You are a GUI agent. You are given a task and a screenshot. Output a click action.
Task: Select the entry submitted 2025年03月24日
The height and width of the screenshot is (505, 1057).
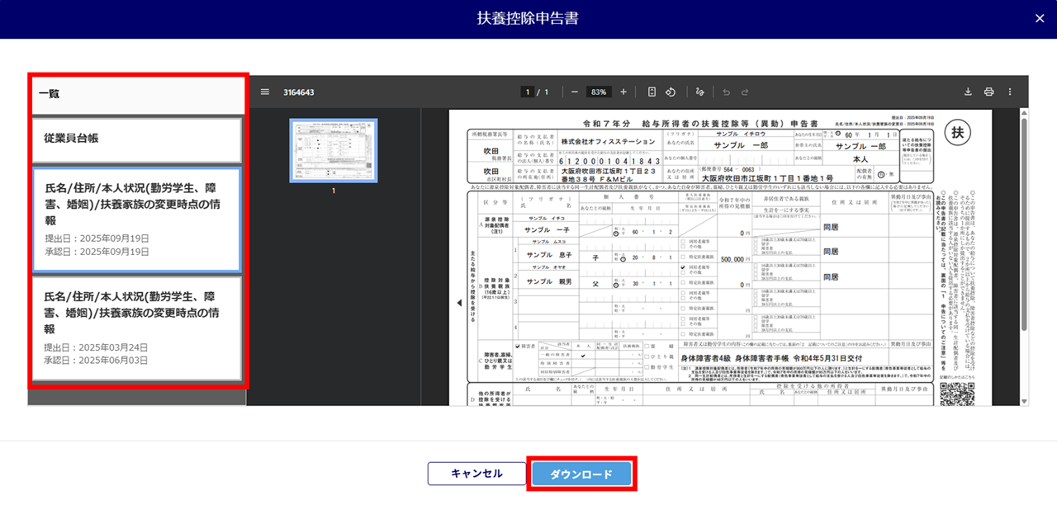tap(137, 328)
